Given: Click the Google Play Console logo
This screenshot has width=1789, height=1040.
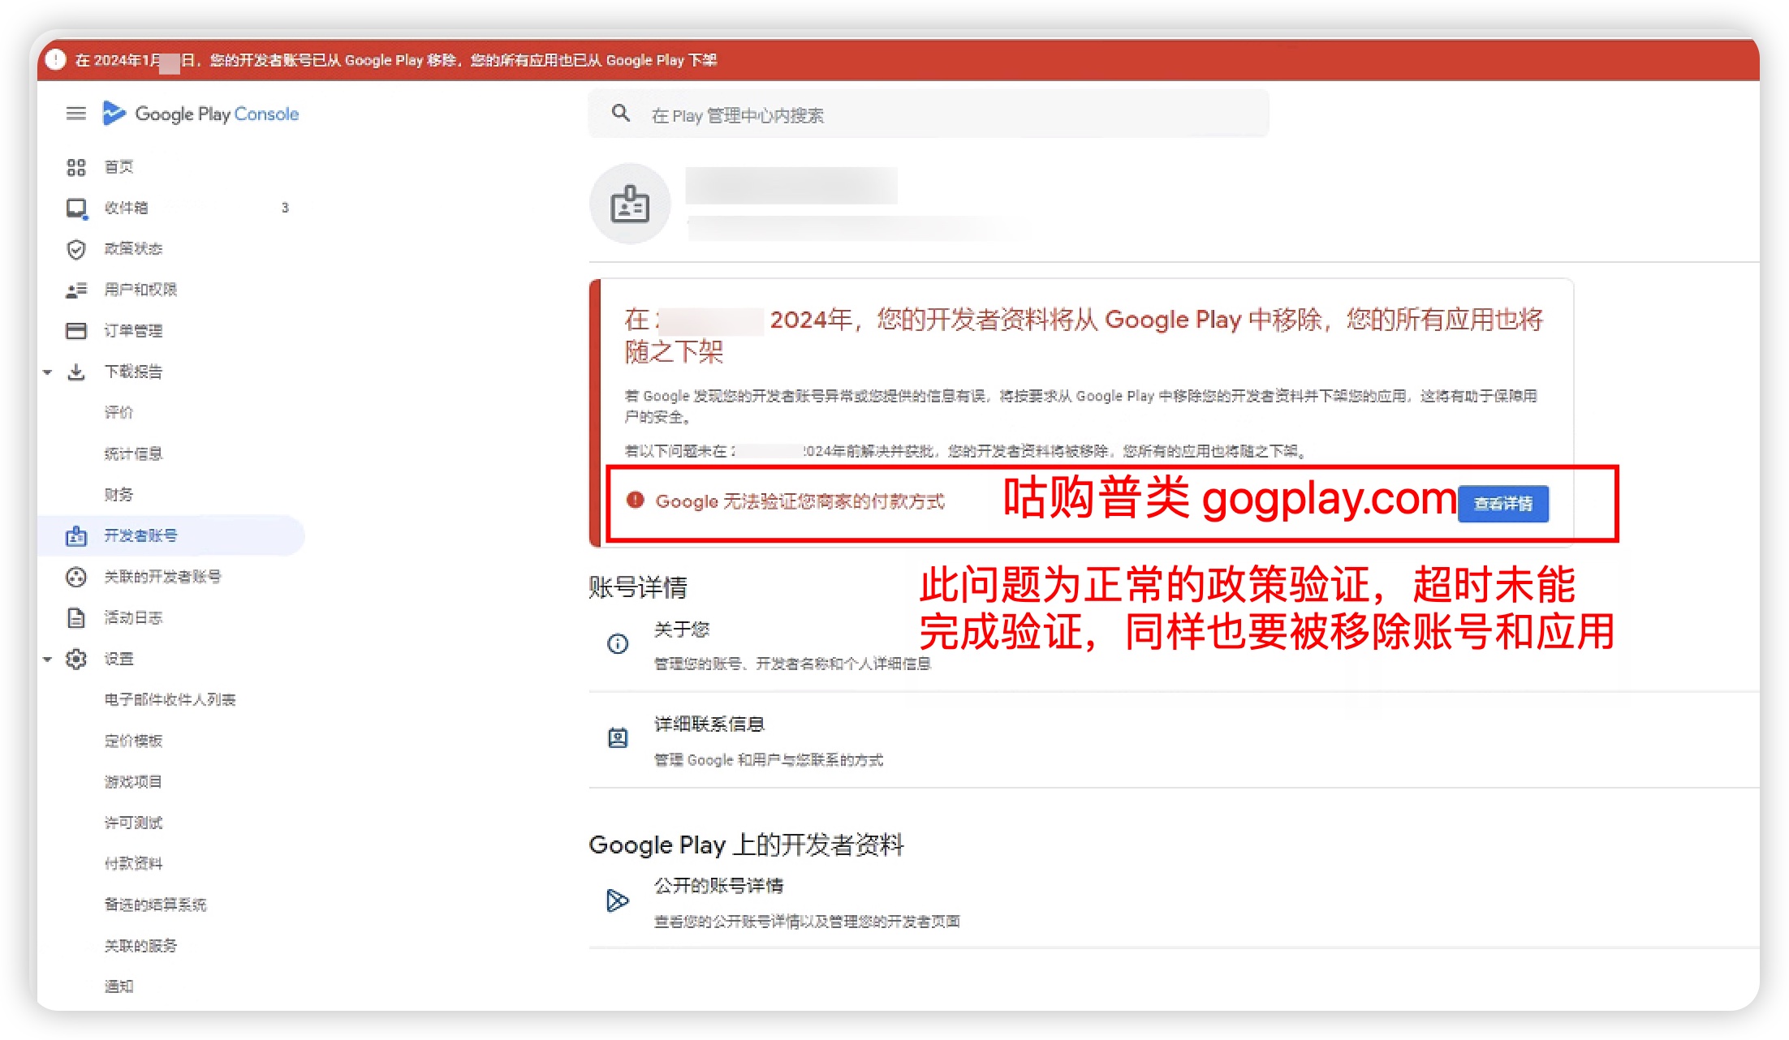Looking at the screenshot, I should point(201,114).
